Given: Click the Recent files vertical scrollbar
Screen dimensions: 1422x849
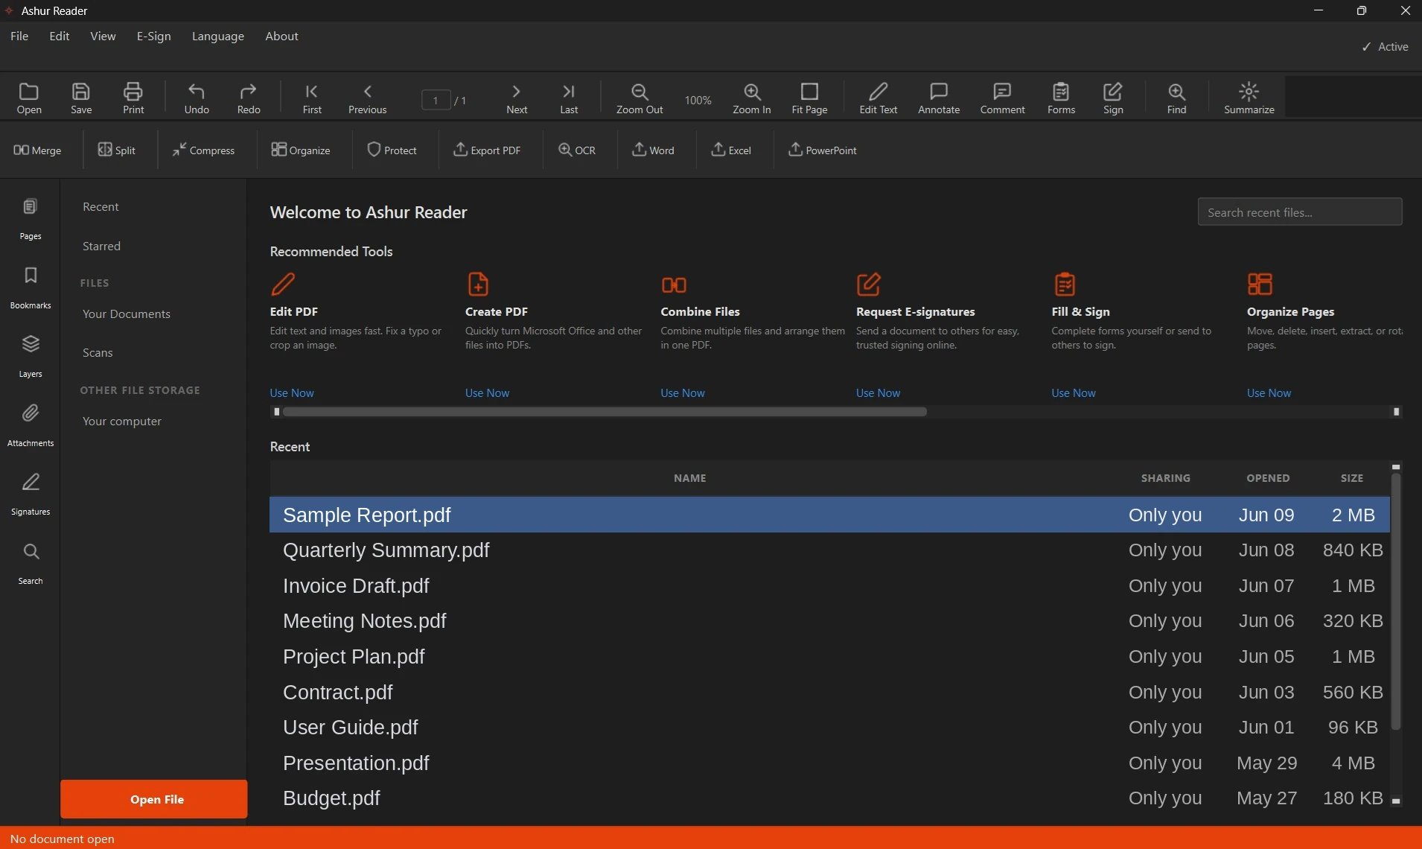Looking at the screenshot, I should point(1396,602).
